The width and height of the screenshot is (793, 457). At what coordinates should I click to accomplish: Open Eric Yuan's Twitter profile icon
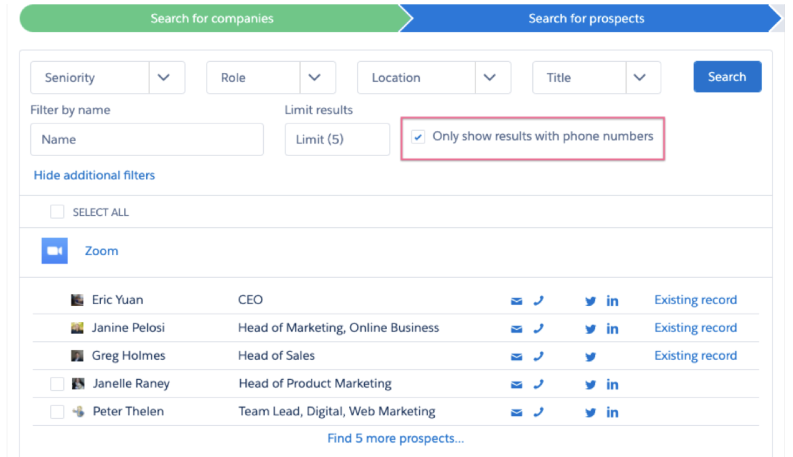point(591,301)
